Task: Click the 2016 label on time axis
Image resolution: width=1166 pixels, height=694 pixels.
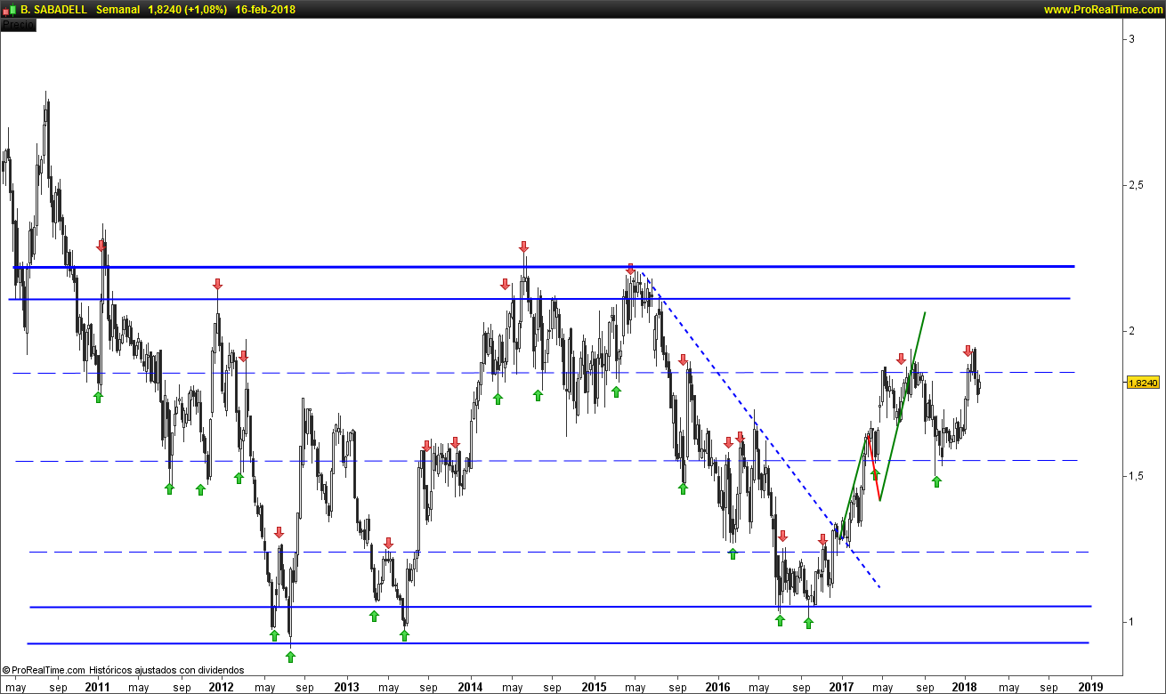Action: (717, 687)
